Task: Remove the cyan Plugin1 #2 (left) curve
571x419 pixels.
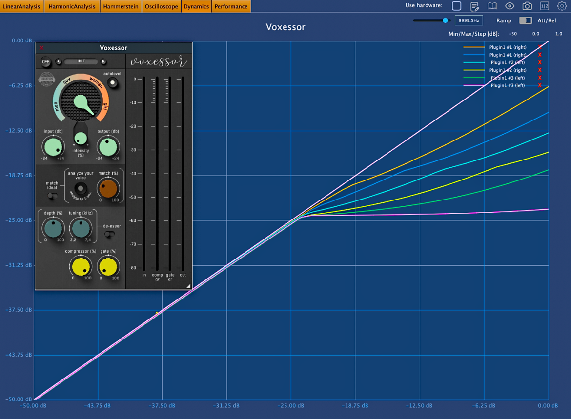Action: (540, 62)
